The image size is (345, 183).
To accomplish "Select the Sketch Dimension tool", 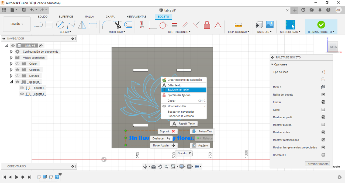I will click(x=93, y=25).
